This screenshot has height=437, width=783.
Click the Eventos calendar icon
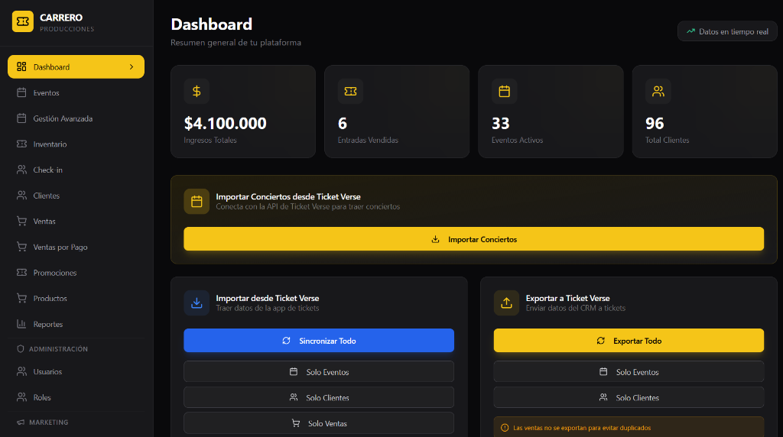click(x=21, y=92)
